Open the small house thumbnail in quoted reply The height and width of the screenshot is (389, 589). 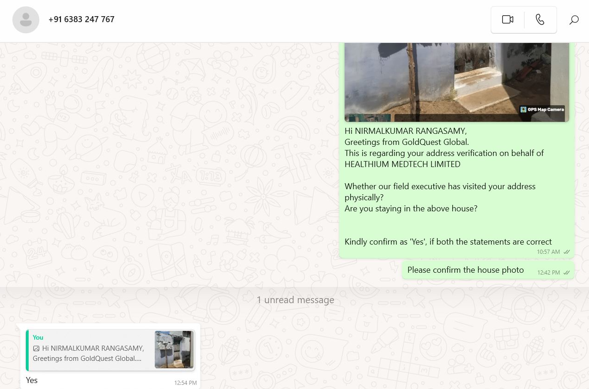174,349
